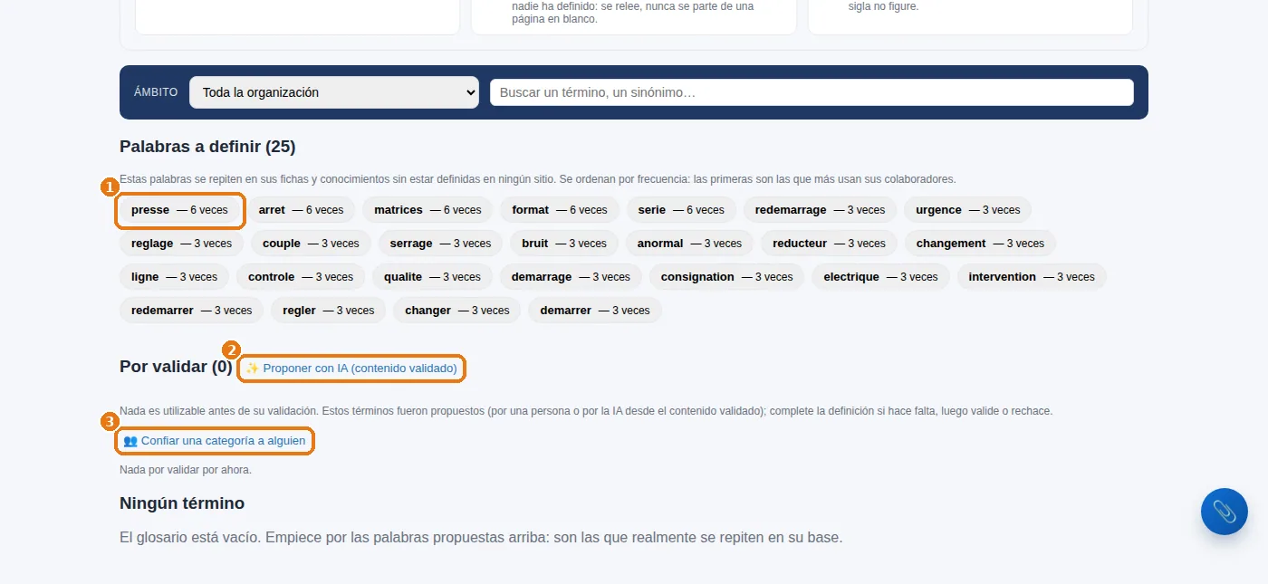Viewport: 1268px width, 584px height.
Task: Click the 'Ningún término' heading
Action: [182, 503]
